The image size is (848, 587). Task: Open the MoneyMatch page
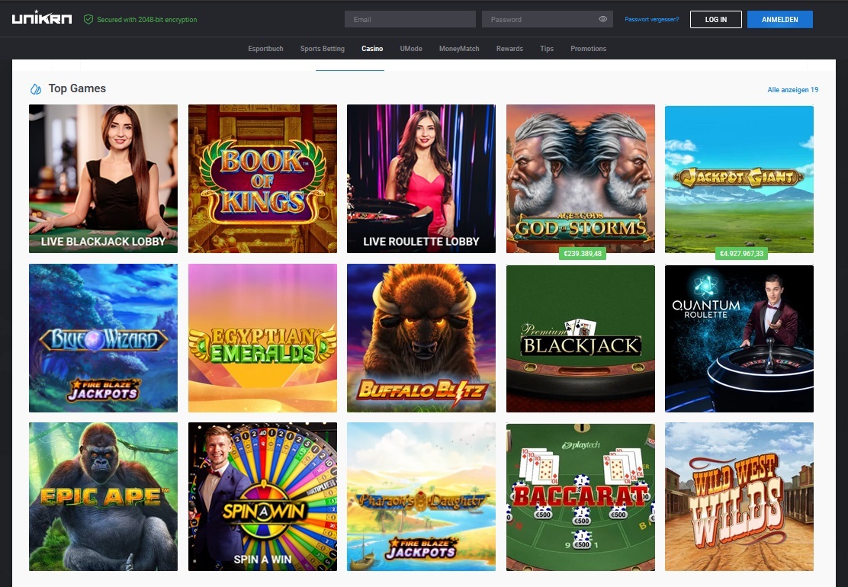458,48
